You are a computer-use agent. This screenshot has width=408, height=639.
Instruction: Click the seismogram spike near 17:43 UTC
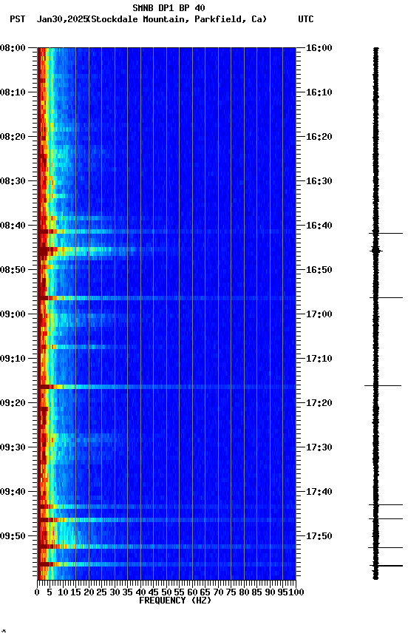(386, 505)
